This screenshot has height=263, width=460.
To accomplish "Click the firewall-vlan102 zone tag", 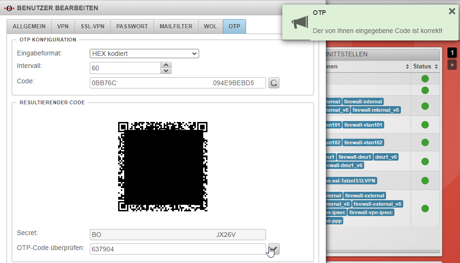I will [x=363, y=142].
